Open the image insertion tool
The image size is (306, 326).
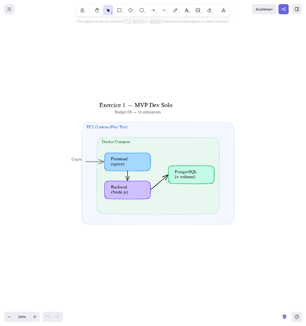198,10
